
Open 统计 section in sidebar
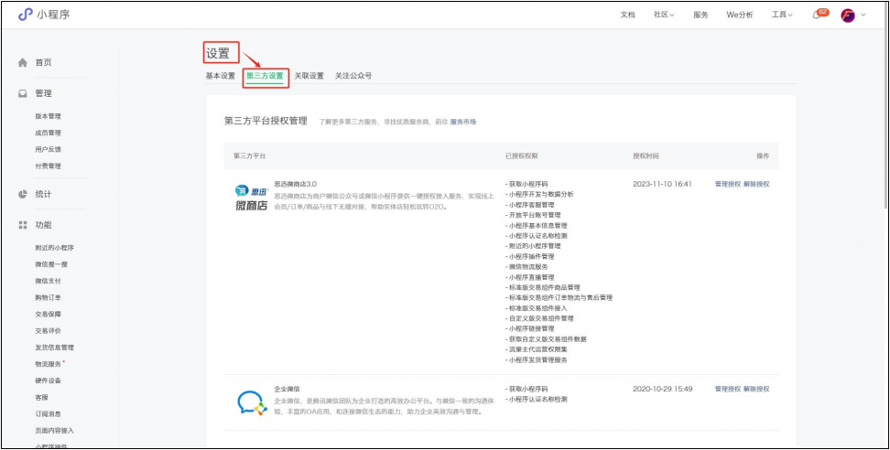(x=44, y=194)
